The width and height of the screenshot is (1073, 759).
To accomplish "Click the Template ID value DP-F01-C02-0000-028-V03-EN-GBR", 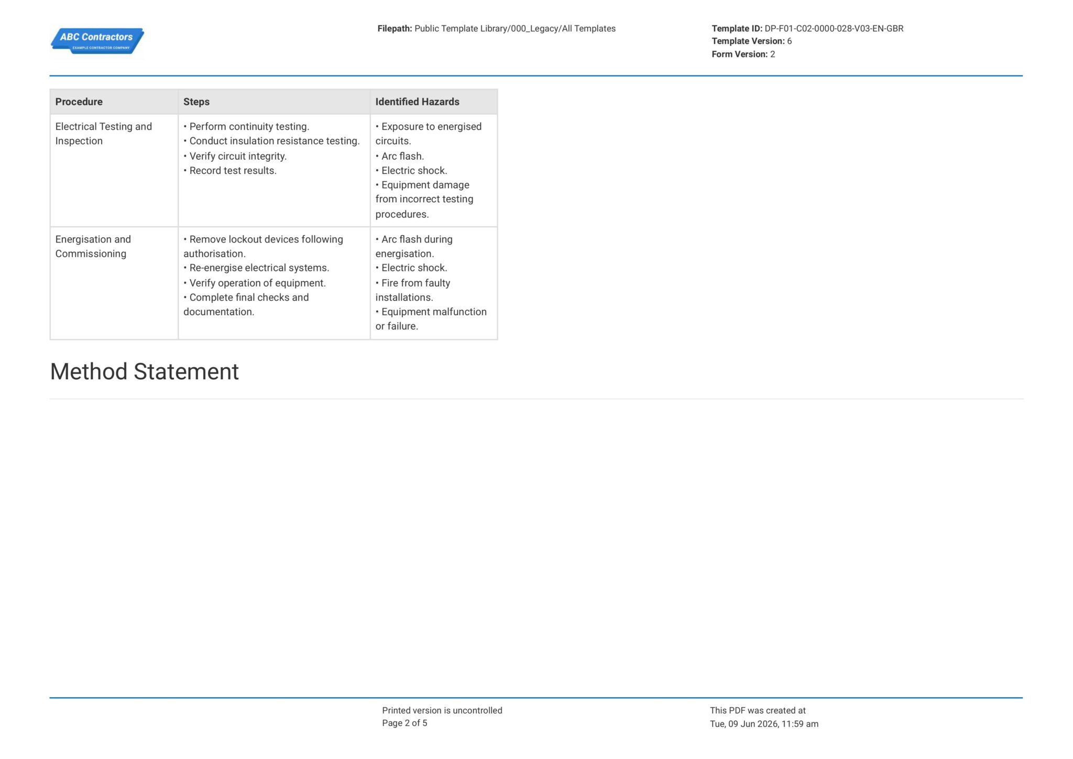I will 834,29.
